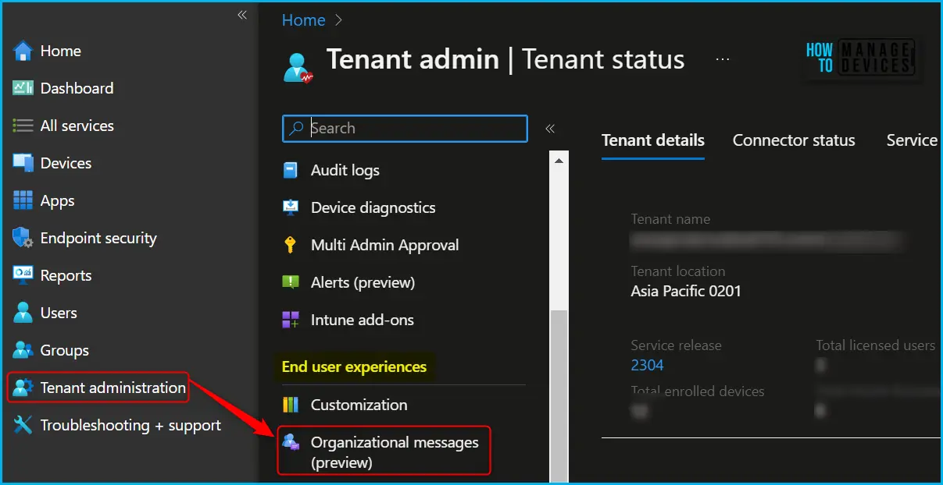Image resolution: width=943 pixels, height=485 pixels.
Task: Collapse the left navigation sidebar
Action: [242, 15]
